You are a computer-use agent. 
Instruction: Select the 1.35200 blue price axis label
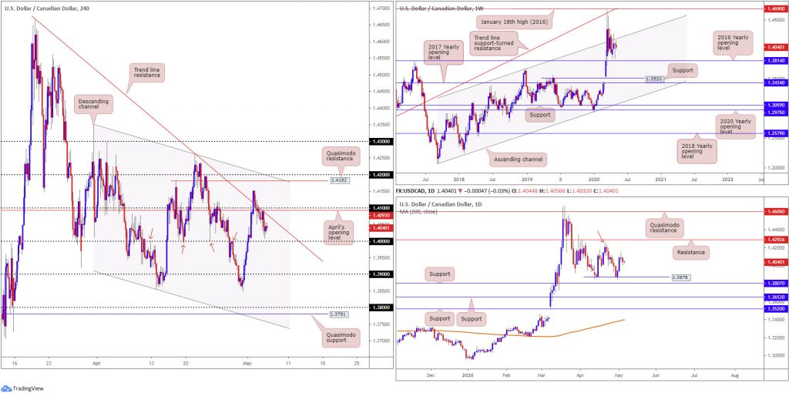tap(774, 309)
